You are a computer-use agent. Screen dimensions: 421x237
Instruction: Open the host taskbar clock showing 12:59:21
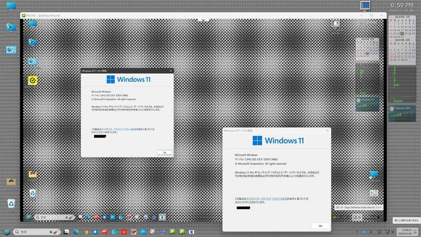405,232
